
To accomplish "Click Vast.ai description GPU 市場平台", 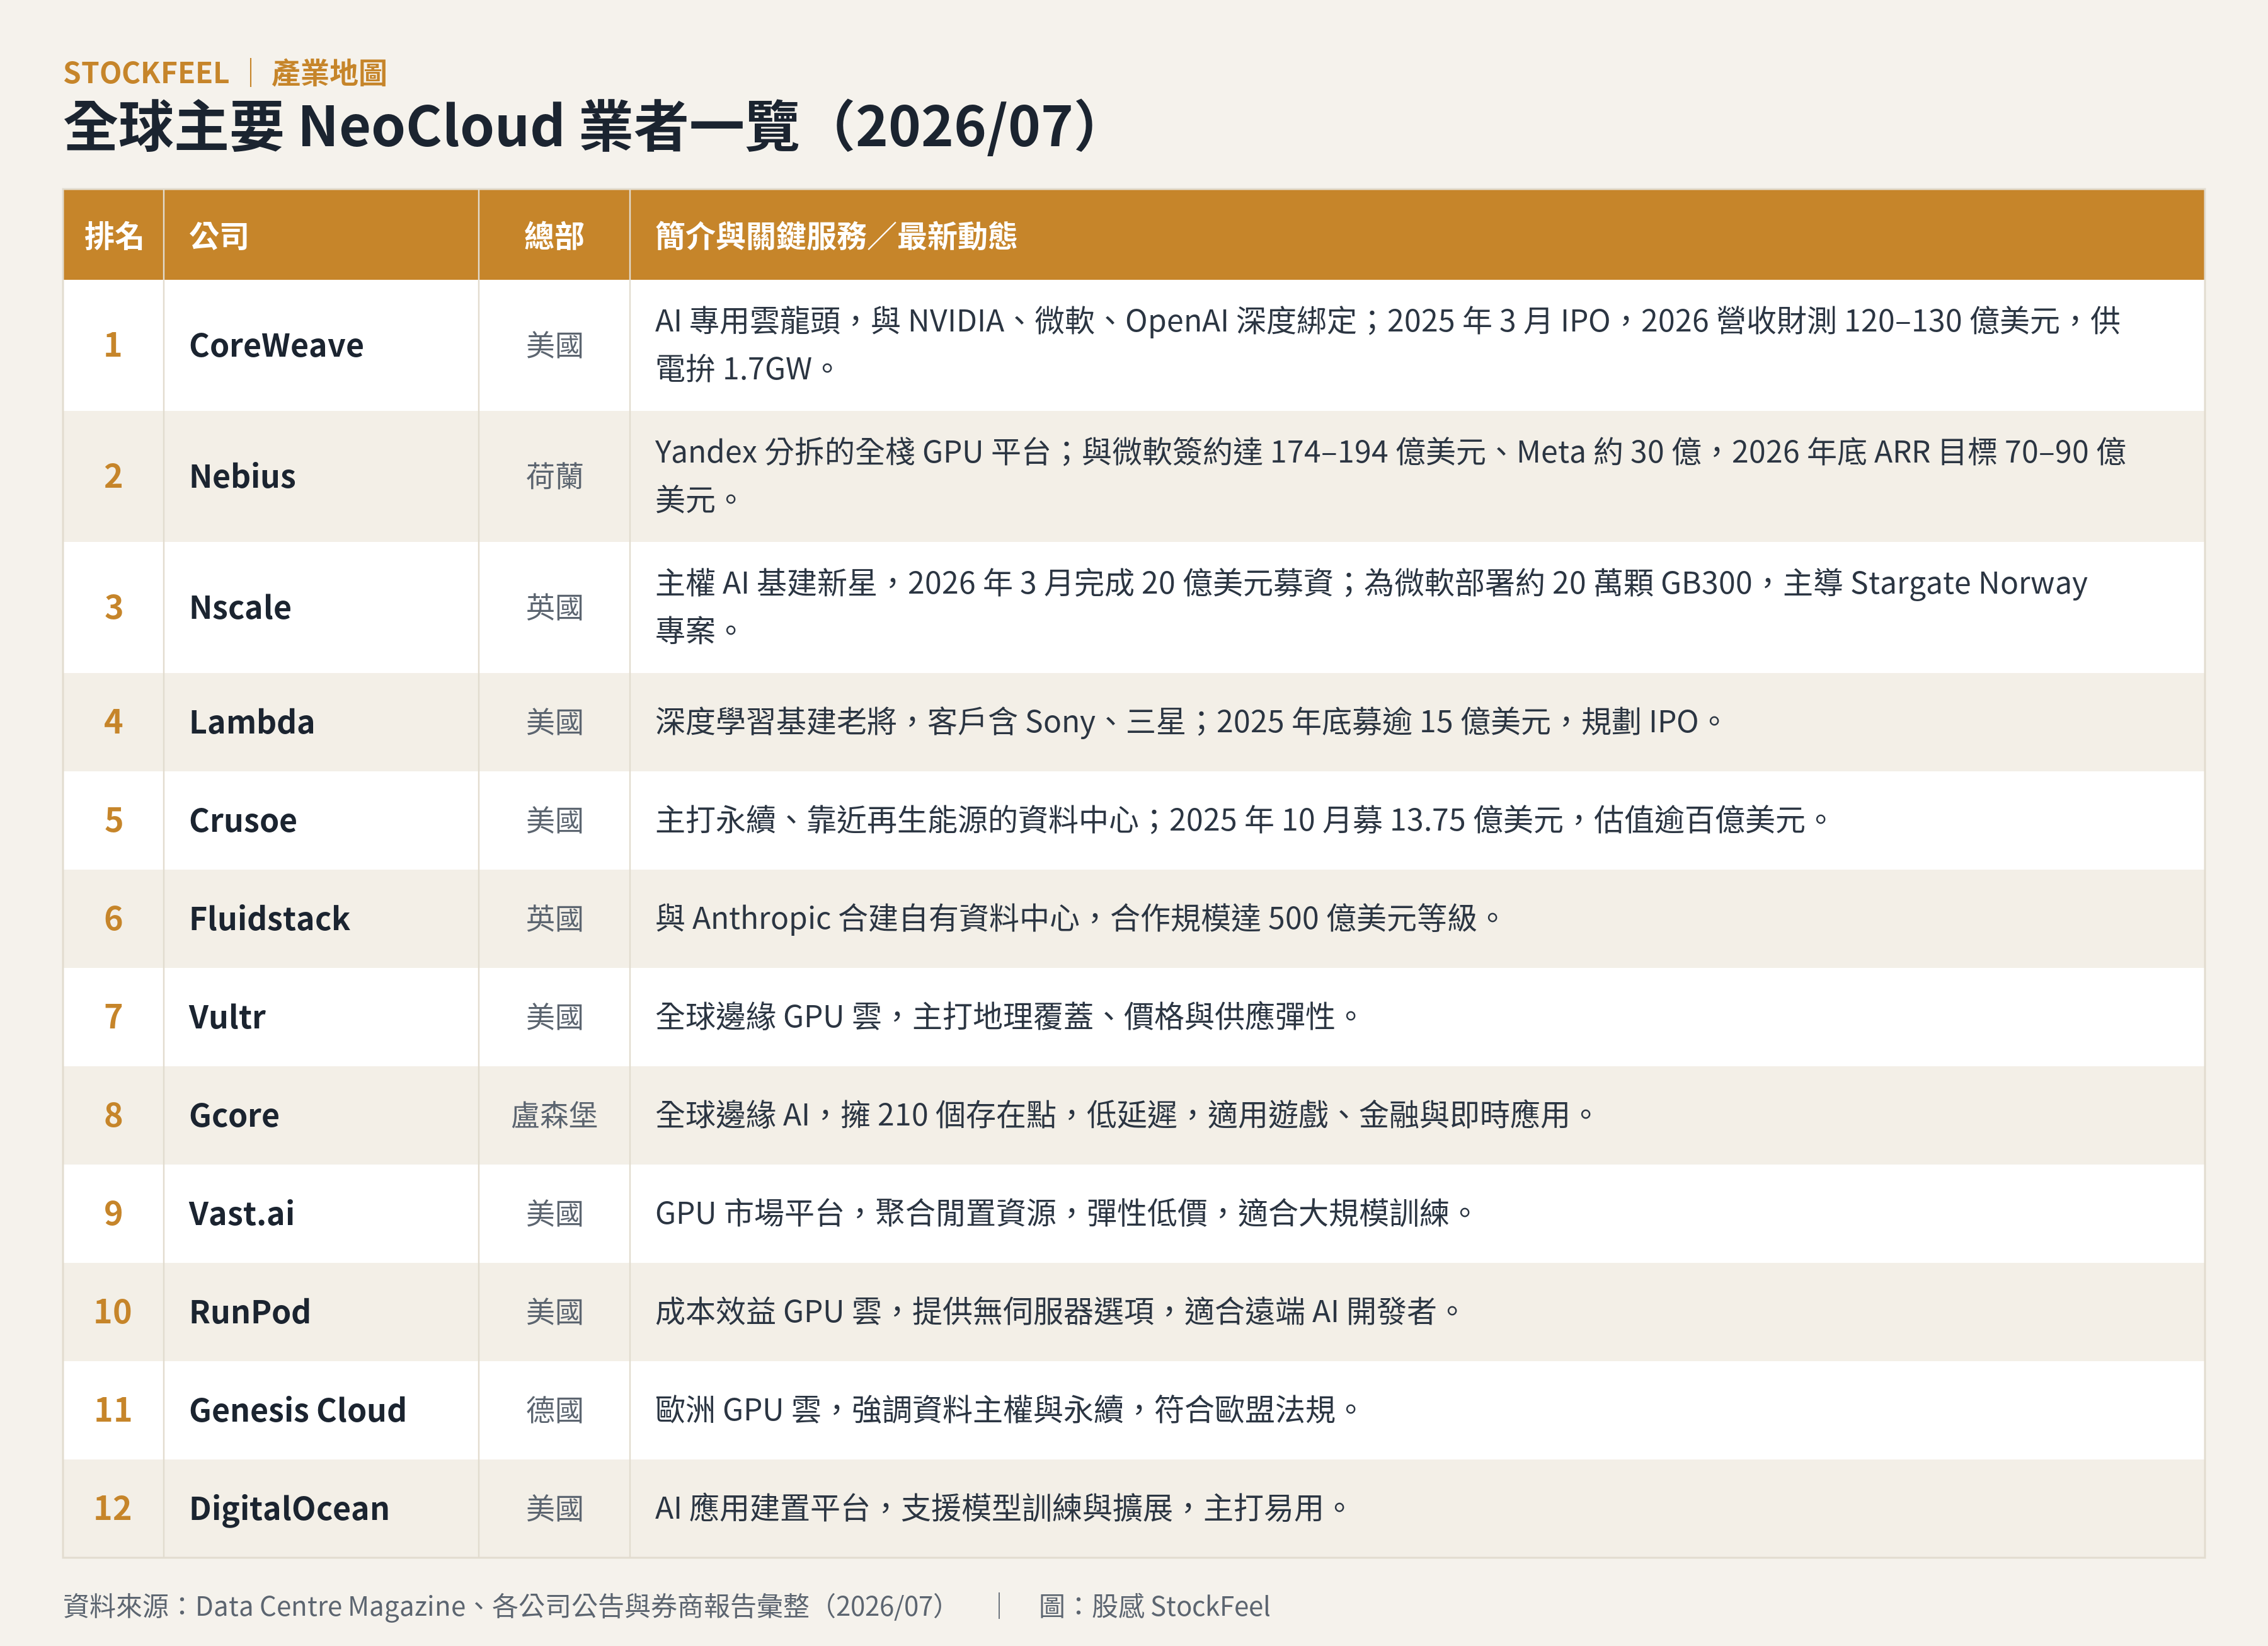I will click(1064, 1213).
